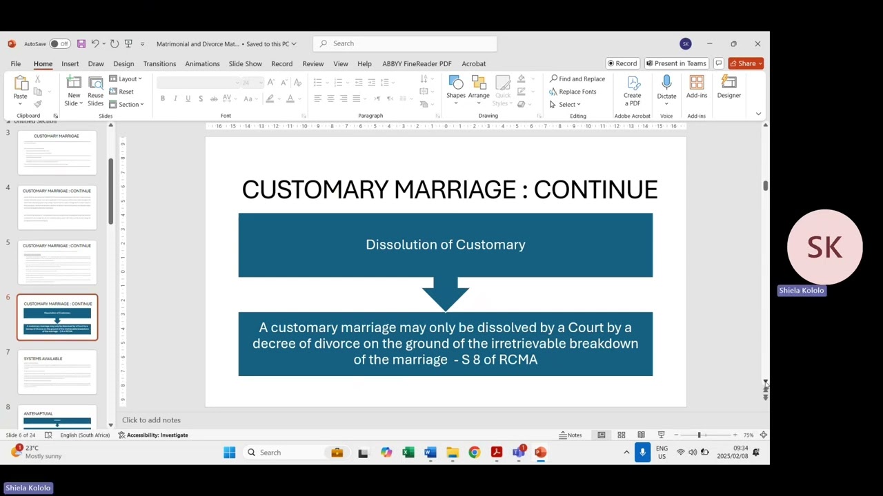This screenshot has height=496, width=883.
Task: Open the Reuse Slides pane
Action: pyautogui.click(x=95, y=91)
